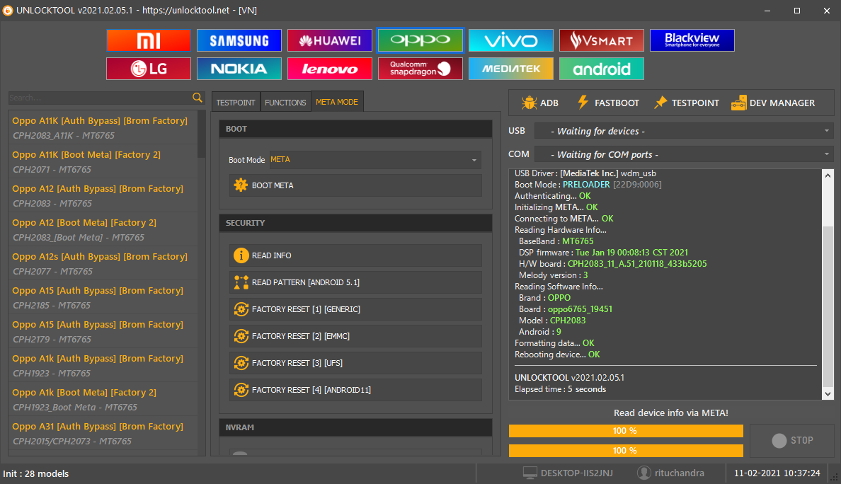The height and width of the screenshot is (484, 841).
Task: Select the Xiaomi Mi brand logo
Action: (x=149, y=40)
